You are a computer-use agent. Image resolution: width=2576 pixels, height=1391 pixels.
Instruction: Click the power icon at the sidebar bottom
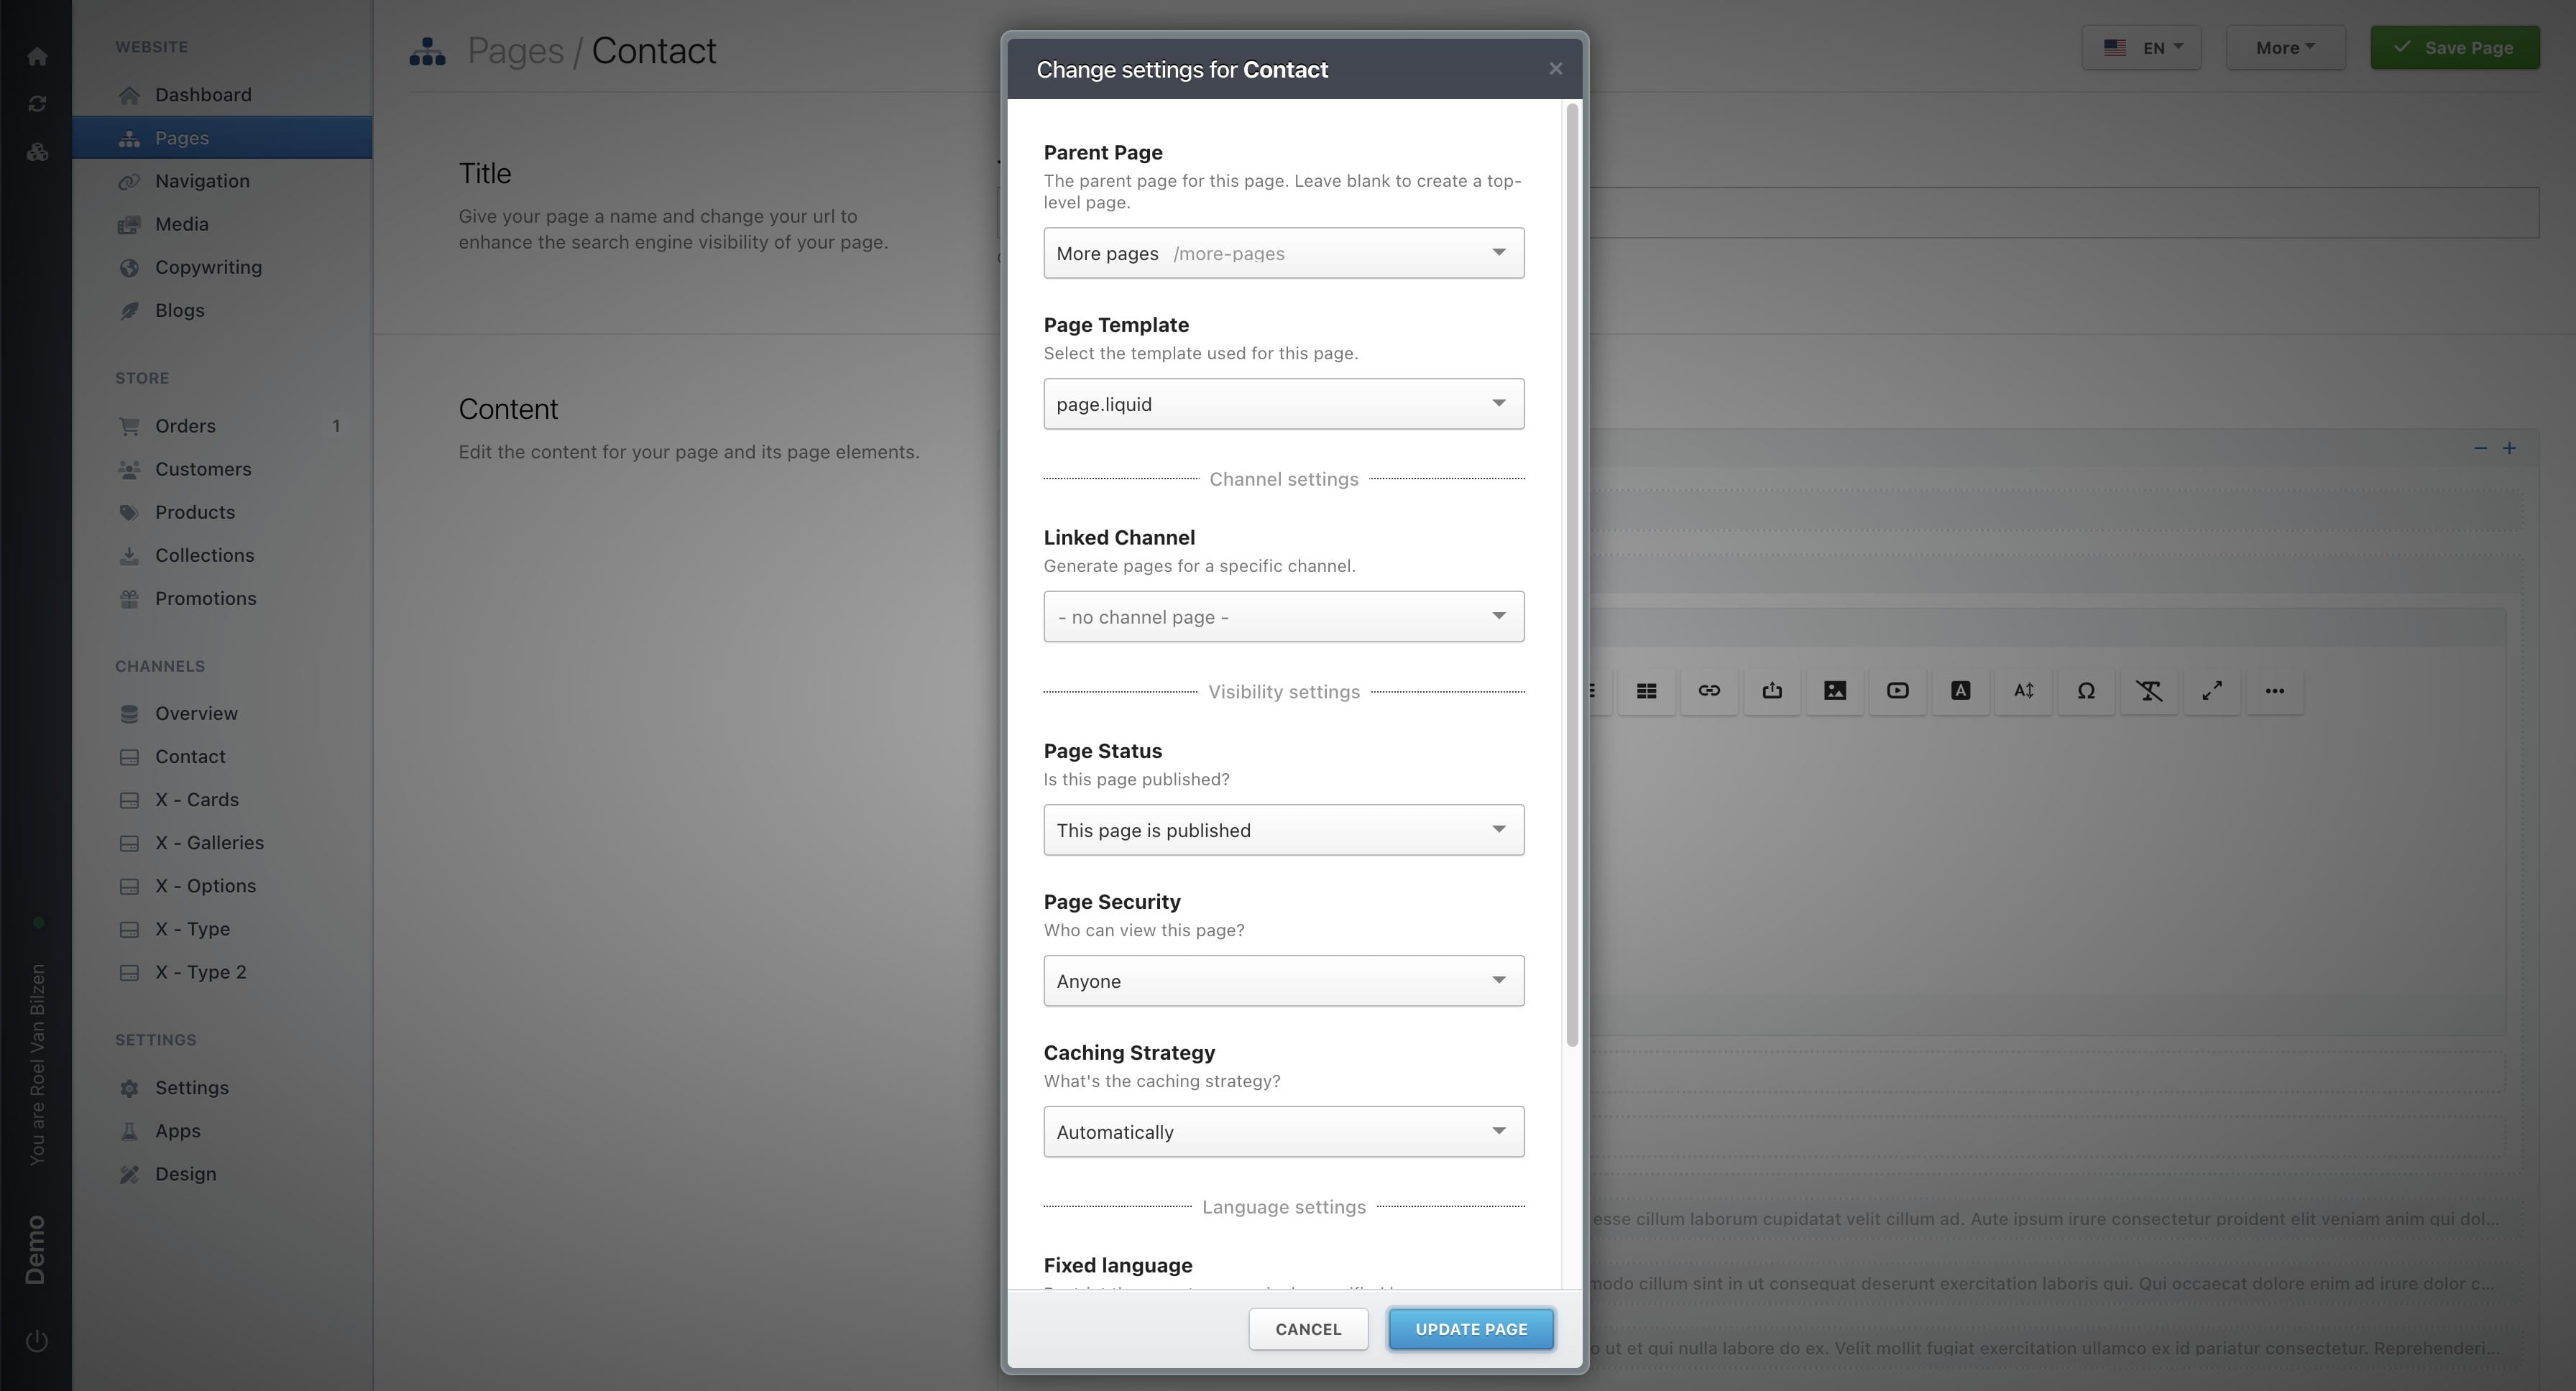pos(37,1341)
